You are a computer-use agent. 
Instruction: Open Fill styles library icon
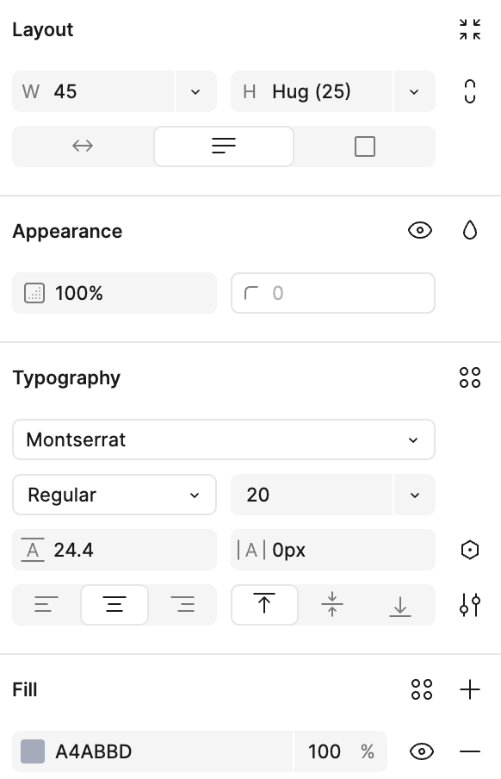[422, 689]
